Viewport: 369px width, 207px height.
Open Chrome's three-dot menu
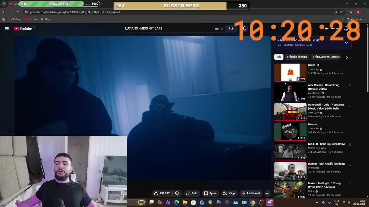[365, 12]
